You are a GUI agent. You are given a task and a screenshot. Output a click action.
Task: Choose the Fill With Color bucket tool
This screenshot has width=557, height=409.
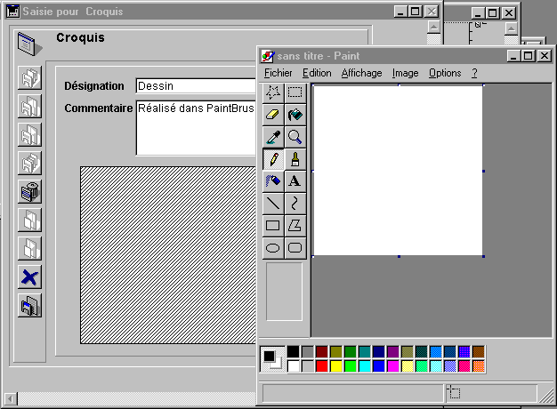pyautogui.click(x=295, y=115)
